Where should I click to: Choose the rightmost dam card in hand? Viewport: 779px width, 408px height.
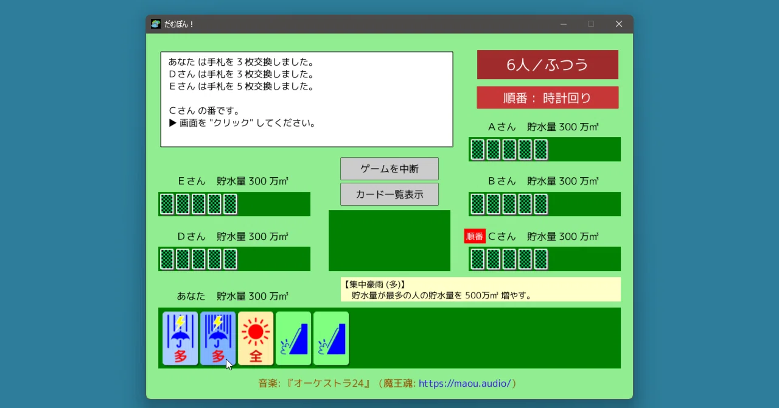pyautogui.click(x=331, y=339)
